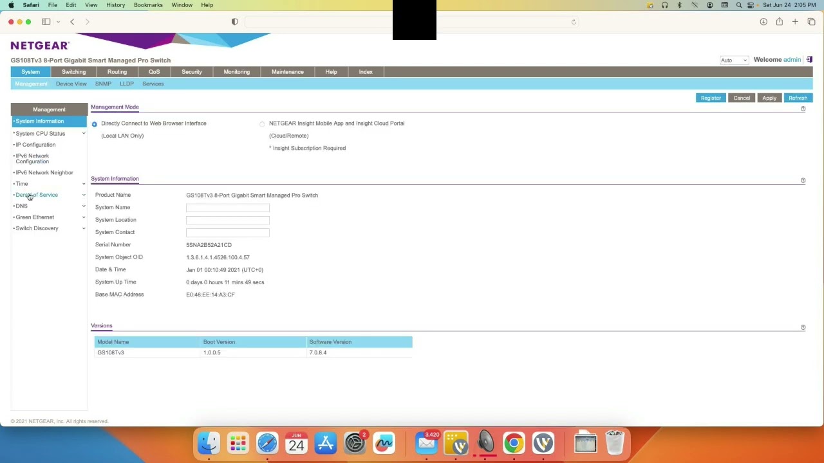Open IP Configuration in sidebar
Image resolution: width=824 pixels, height=463 pixels.
[35, 145]
